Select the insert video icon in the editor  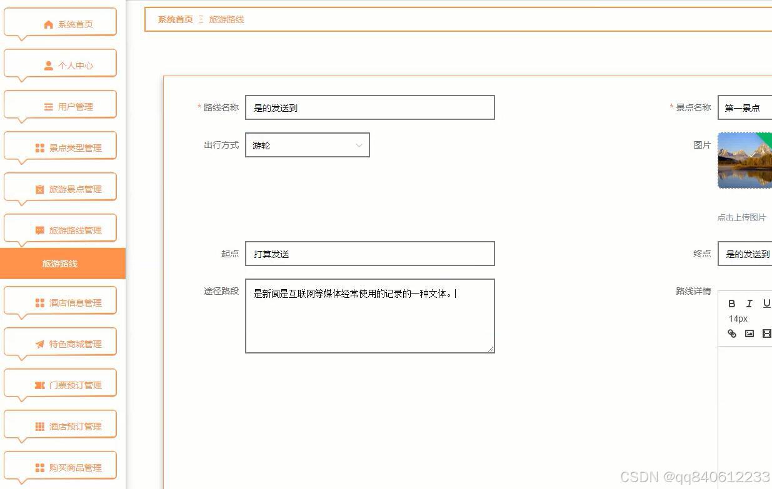[766, 333]
